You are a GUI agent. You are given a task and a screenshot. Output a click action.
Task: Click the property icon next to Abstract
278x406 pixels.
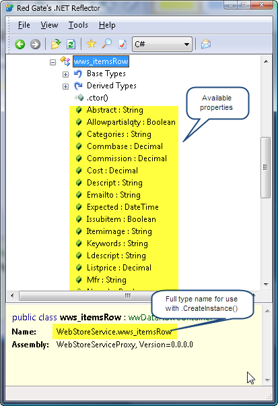[x=79, y=110]
